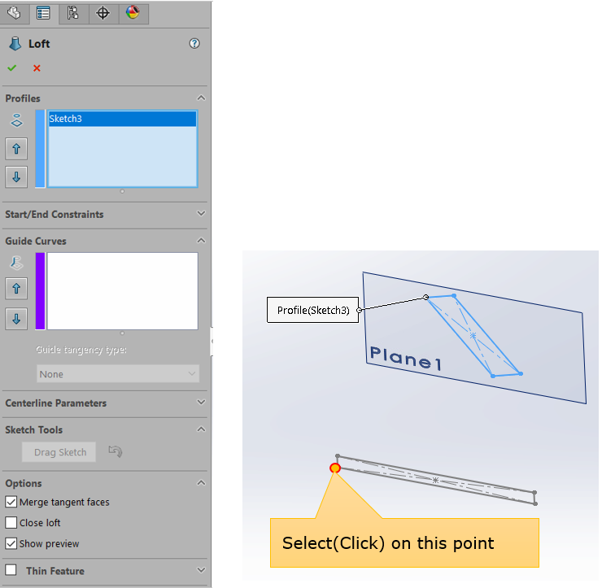This screenshot has width=602, height=588.
Task: Cancel the loft with the red X
Action: pyautogui.click(x=37, y=68)
